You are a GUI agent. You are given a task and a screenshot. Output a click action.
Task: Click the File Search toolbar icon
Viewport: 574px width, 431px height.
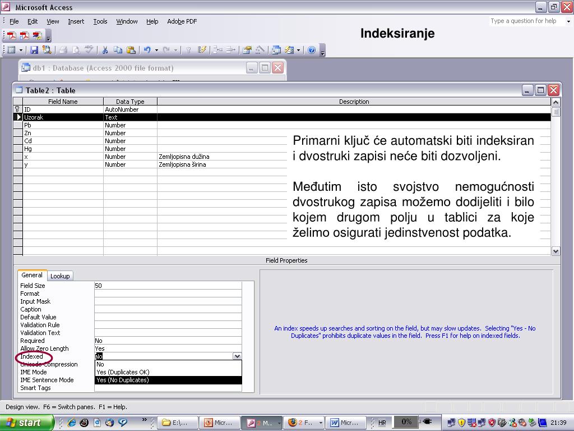pyautogui.click(x=47, y=50)
